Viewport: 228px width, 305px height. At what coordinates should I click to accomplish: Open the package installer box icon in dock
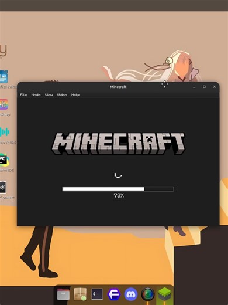80,294
